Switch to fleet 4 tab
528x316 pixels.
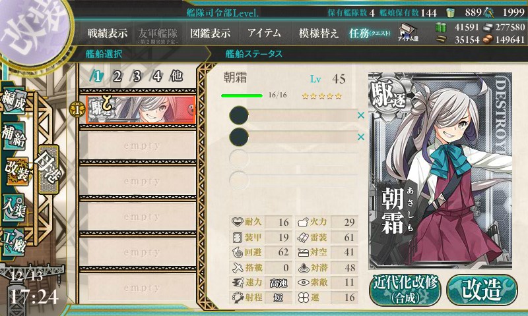coord(156,76)
